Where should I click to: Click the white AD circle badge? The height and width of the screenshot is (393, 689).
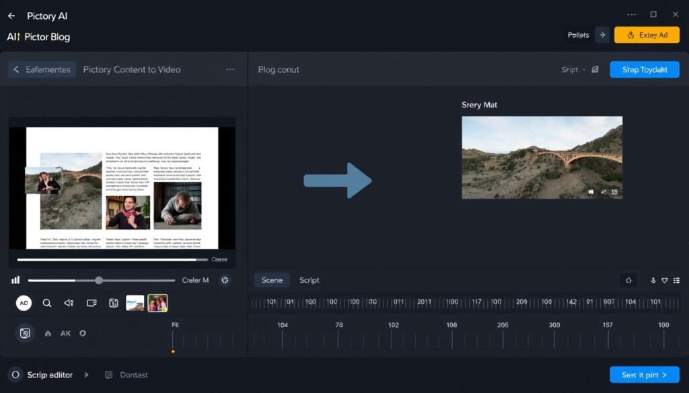(x=24, y=303)
